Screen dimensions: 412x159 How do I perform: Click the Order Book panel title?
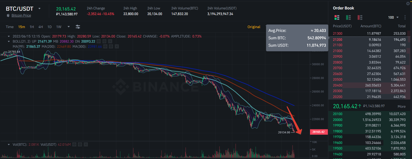[343, 8]
